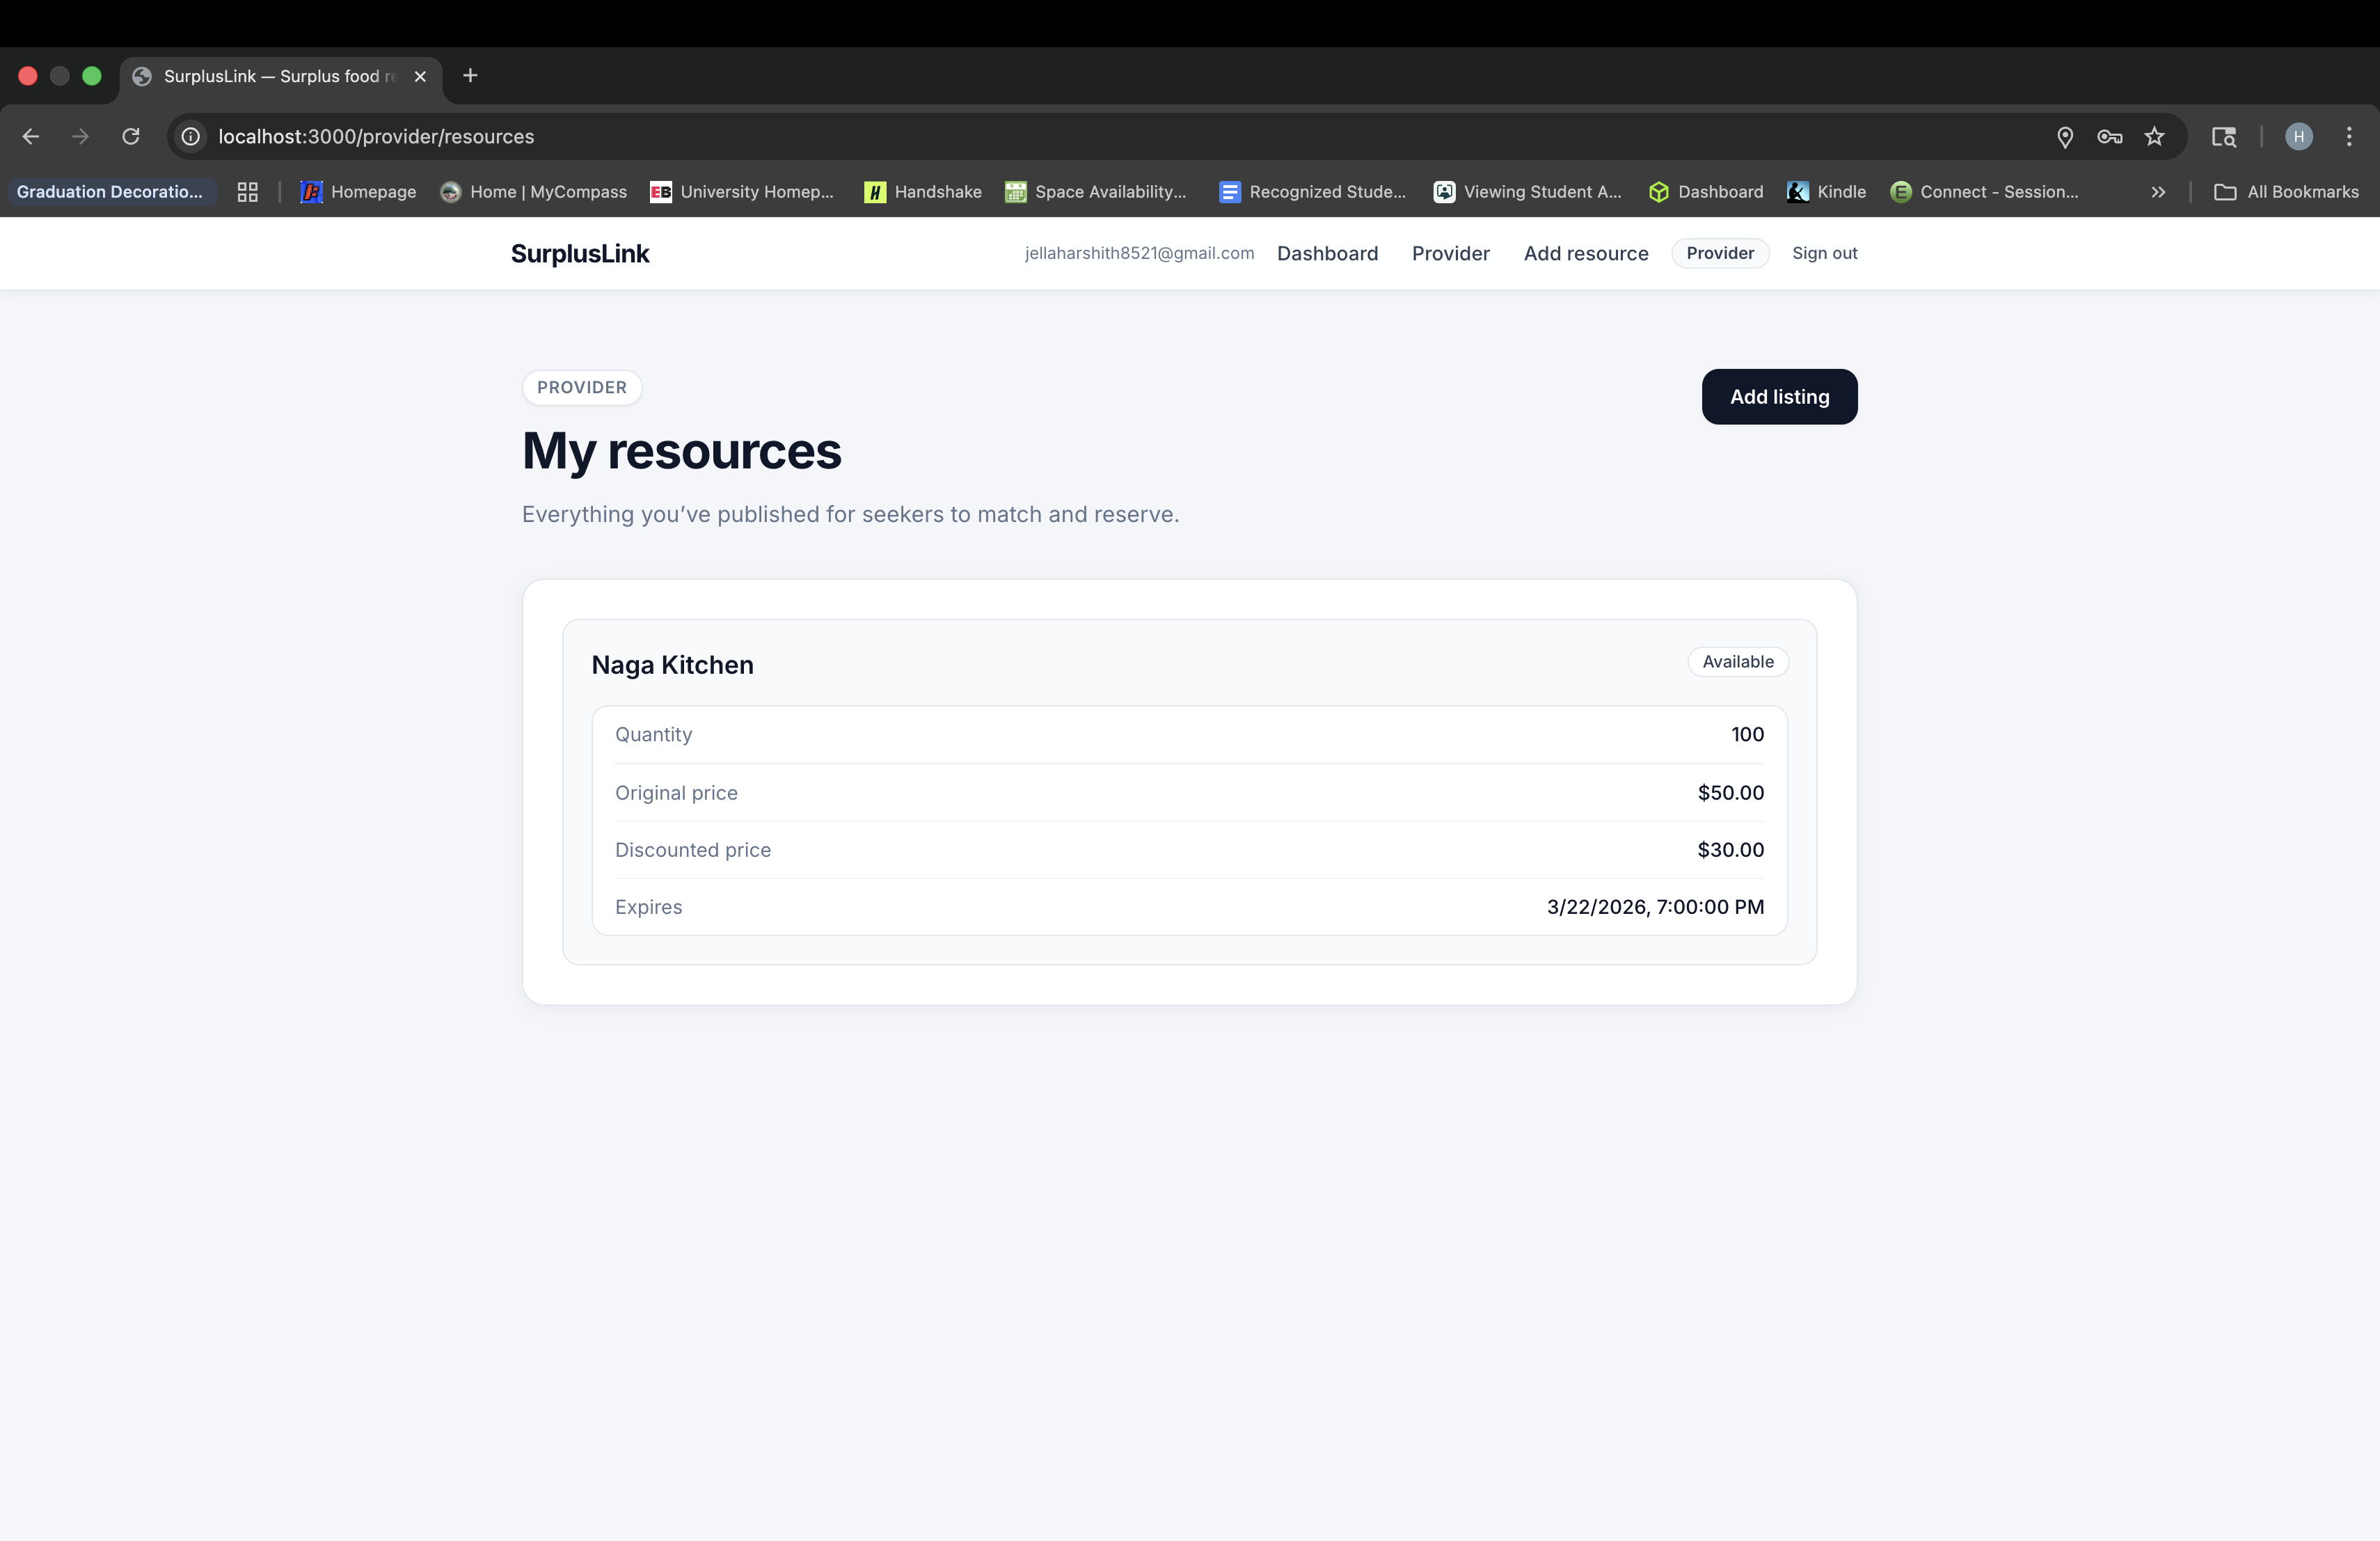The image size is (2380, 1541).
Task: Open the Chrome profile avatar H
Action: (x=2298, y=136)
